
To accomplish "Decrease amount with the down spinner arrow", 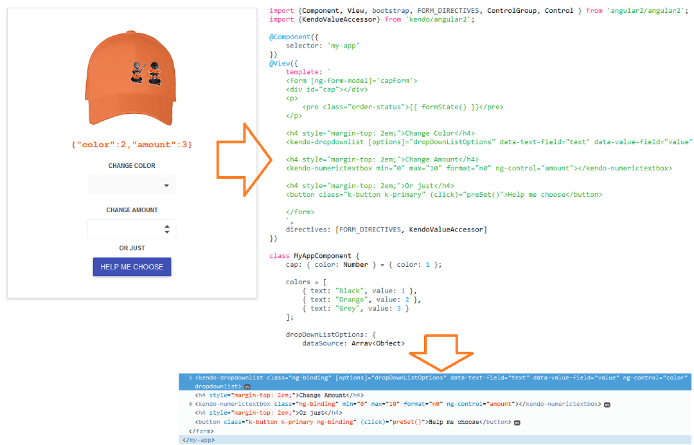I will pos(167,232).
